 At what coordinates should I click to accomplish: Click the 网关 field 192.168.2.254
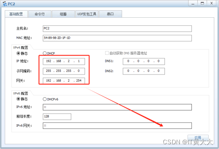pos(64,81)
